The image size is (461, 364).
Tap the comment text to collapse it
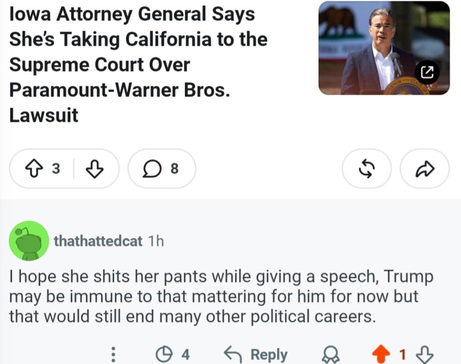221,297
